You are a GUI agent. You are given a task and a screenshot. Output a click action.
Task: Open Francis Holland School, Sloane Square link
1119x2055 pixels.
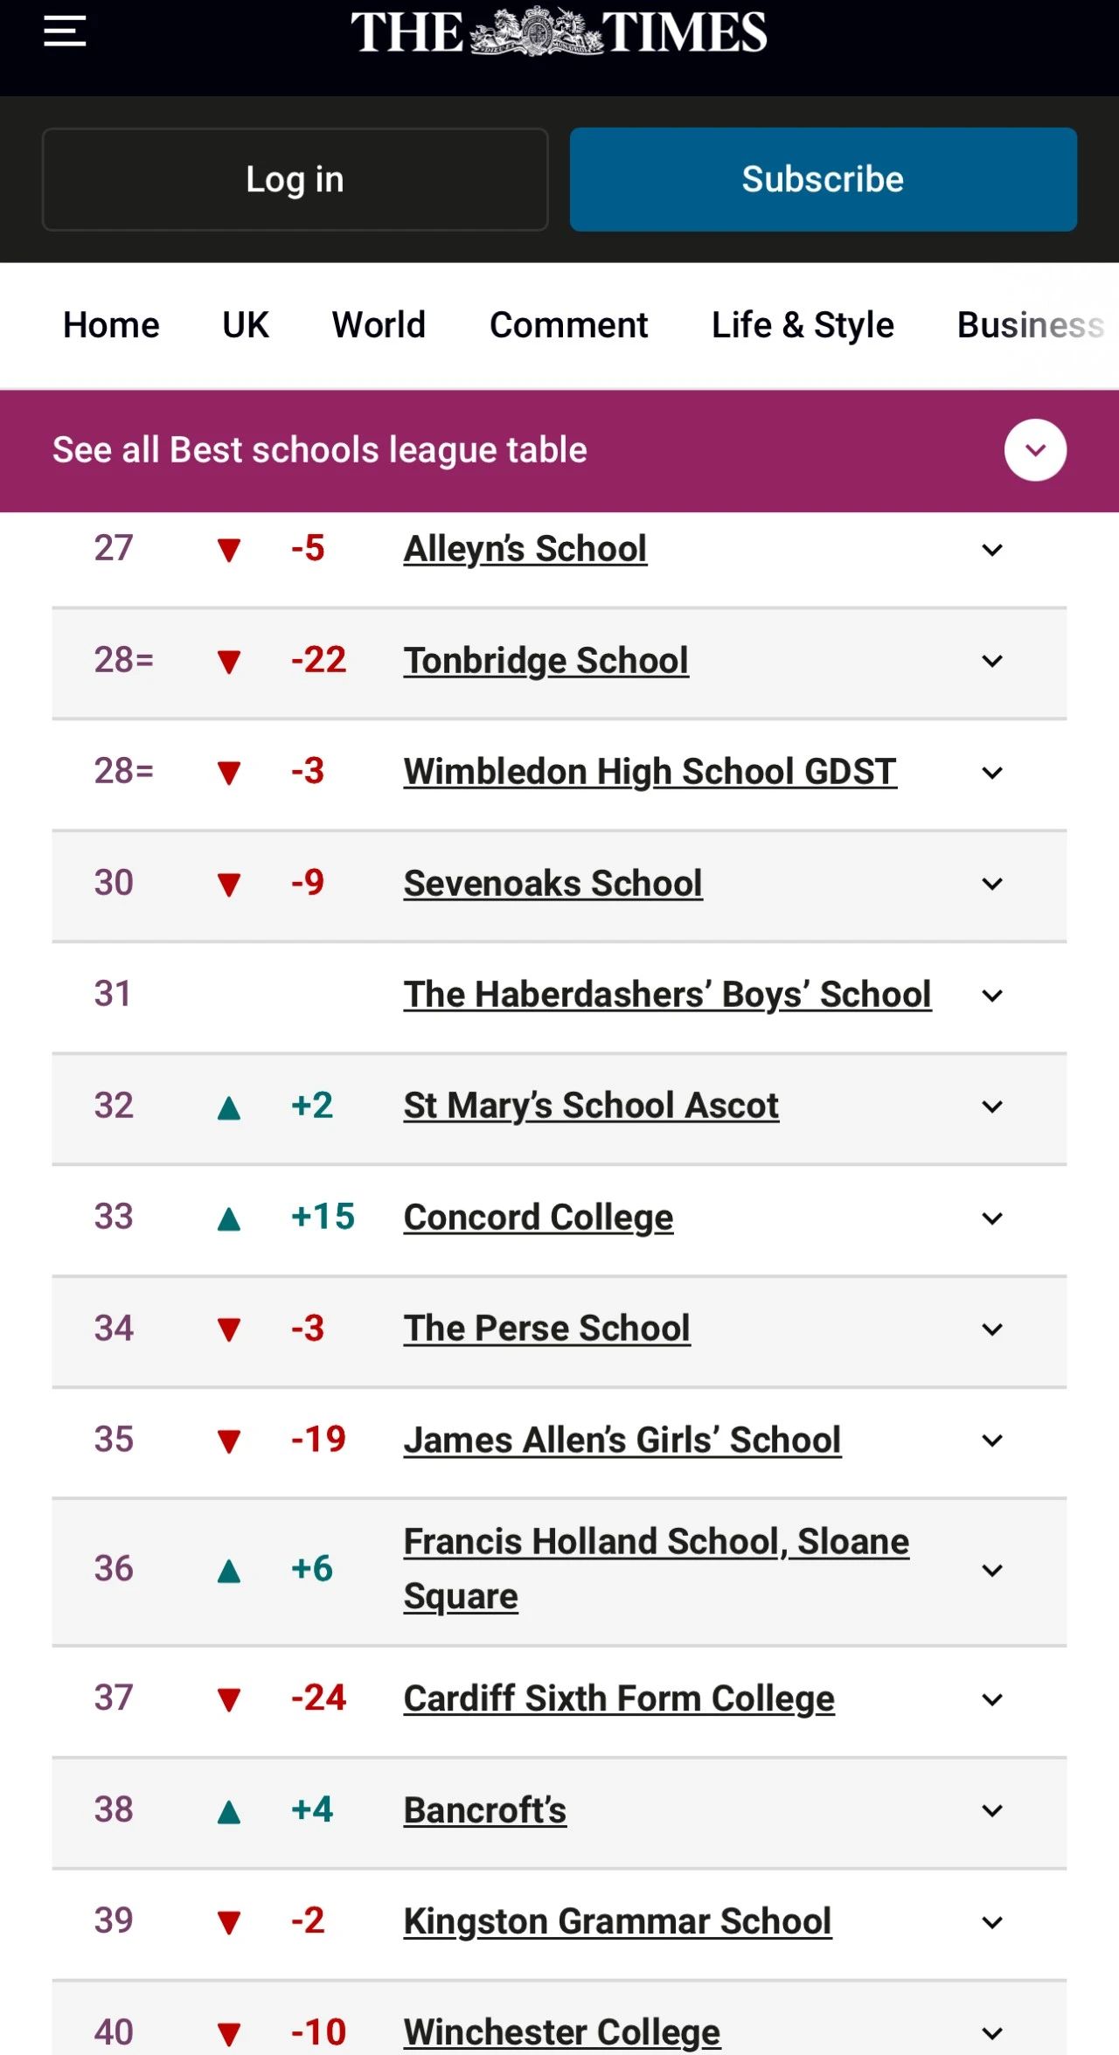657,1569
